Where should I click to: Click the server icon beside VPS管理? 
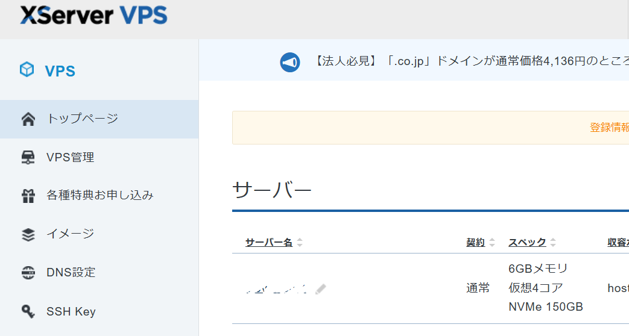(28, 158)
